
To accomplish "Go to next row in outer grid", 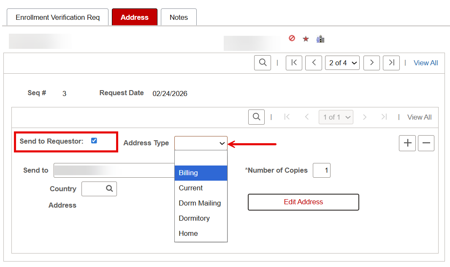I will click(x=371, y=63).
